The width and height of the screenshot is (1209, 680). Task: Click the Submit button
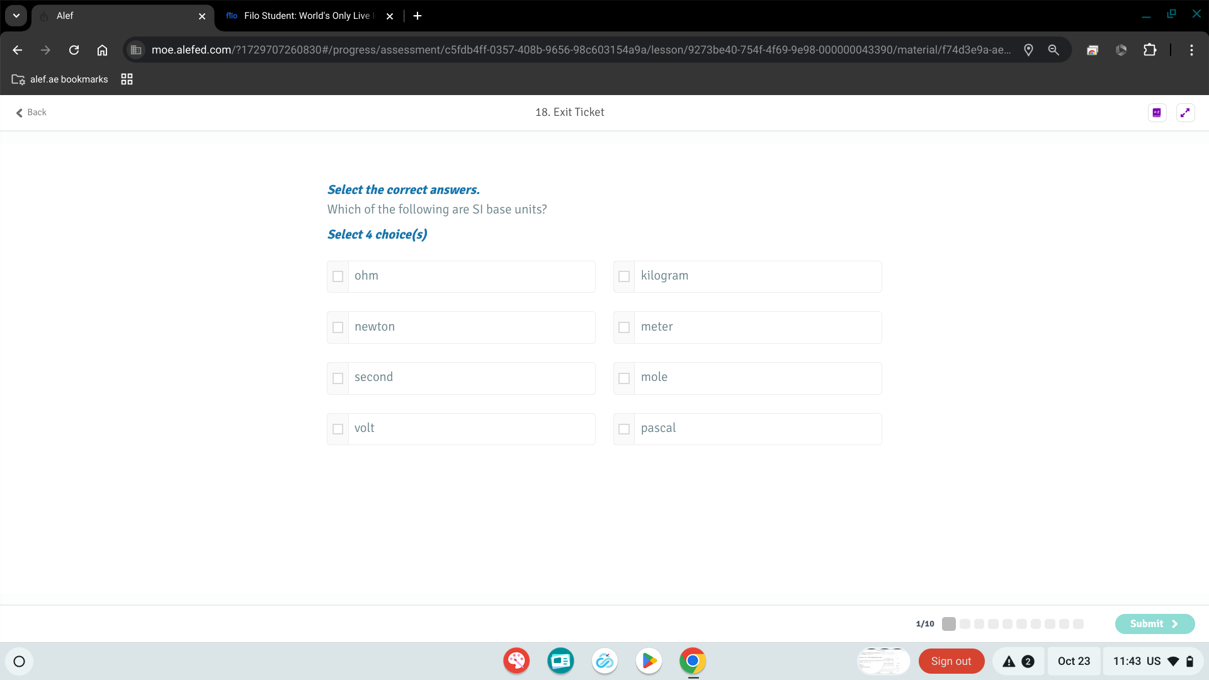click(1154, 624)
